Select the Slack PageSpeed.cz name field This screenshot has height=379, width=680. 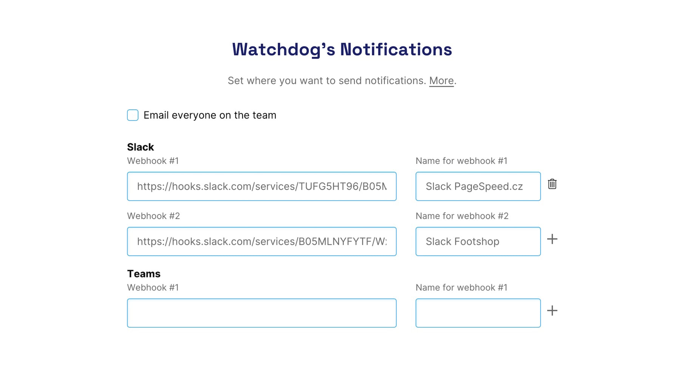tap(478, 186)
